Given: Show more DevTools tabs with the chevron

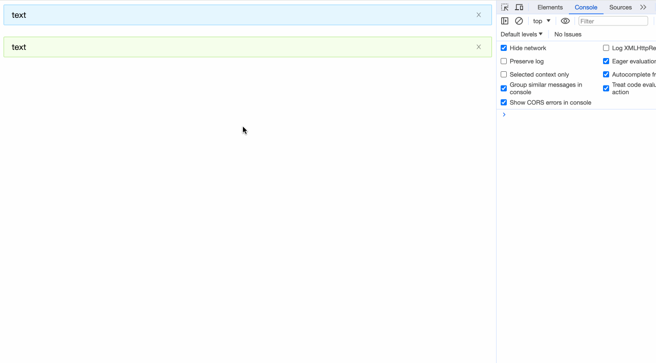Looking at the screenshot, I should [x=643, y=7].
